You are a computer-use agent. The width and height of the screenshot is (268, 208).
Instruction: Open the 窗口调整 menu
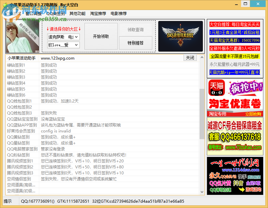click(34, 14)
